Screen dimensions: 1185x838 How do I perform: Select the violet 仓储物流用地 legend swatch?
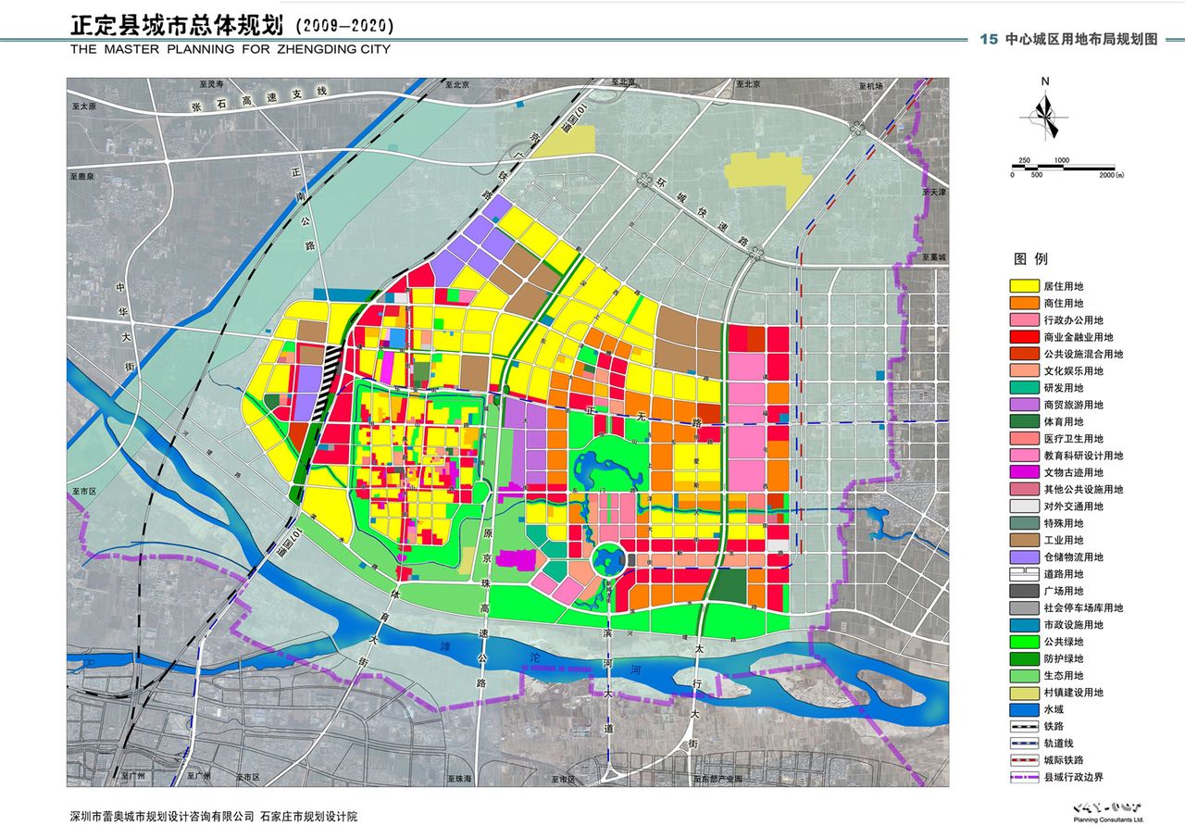(1023, 557)
